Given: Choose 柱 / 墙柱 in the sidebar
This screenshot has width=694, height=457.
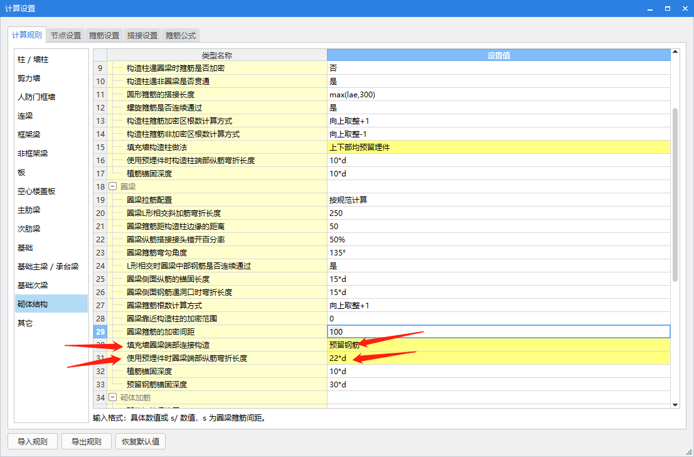Looking at the screenshot, I should pyautogui.click(x=51, y=60).
